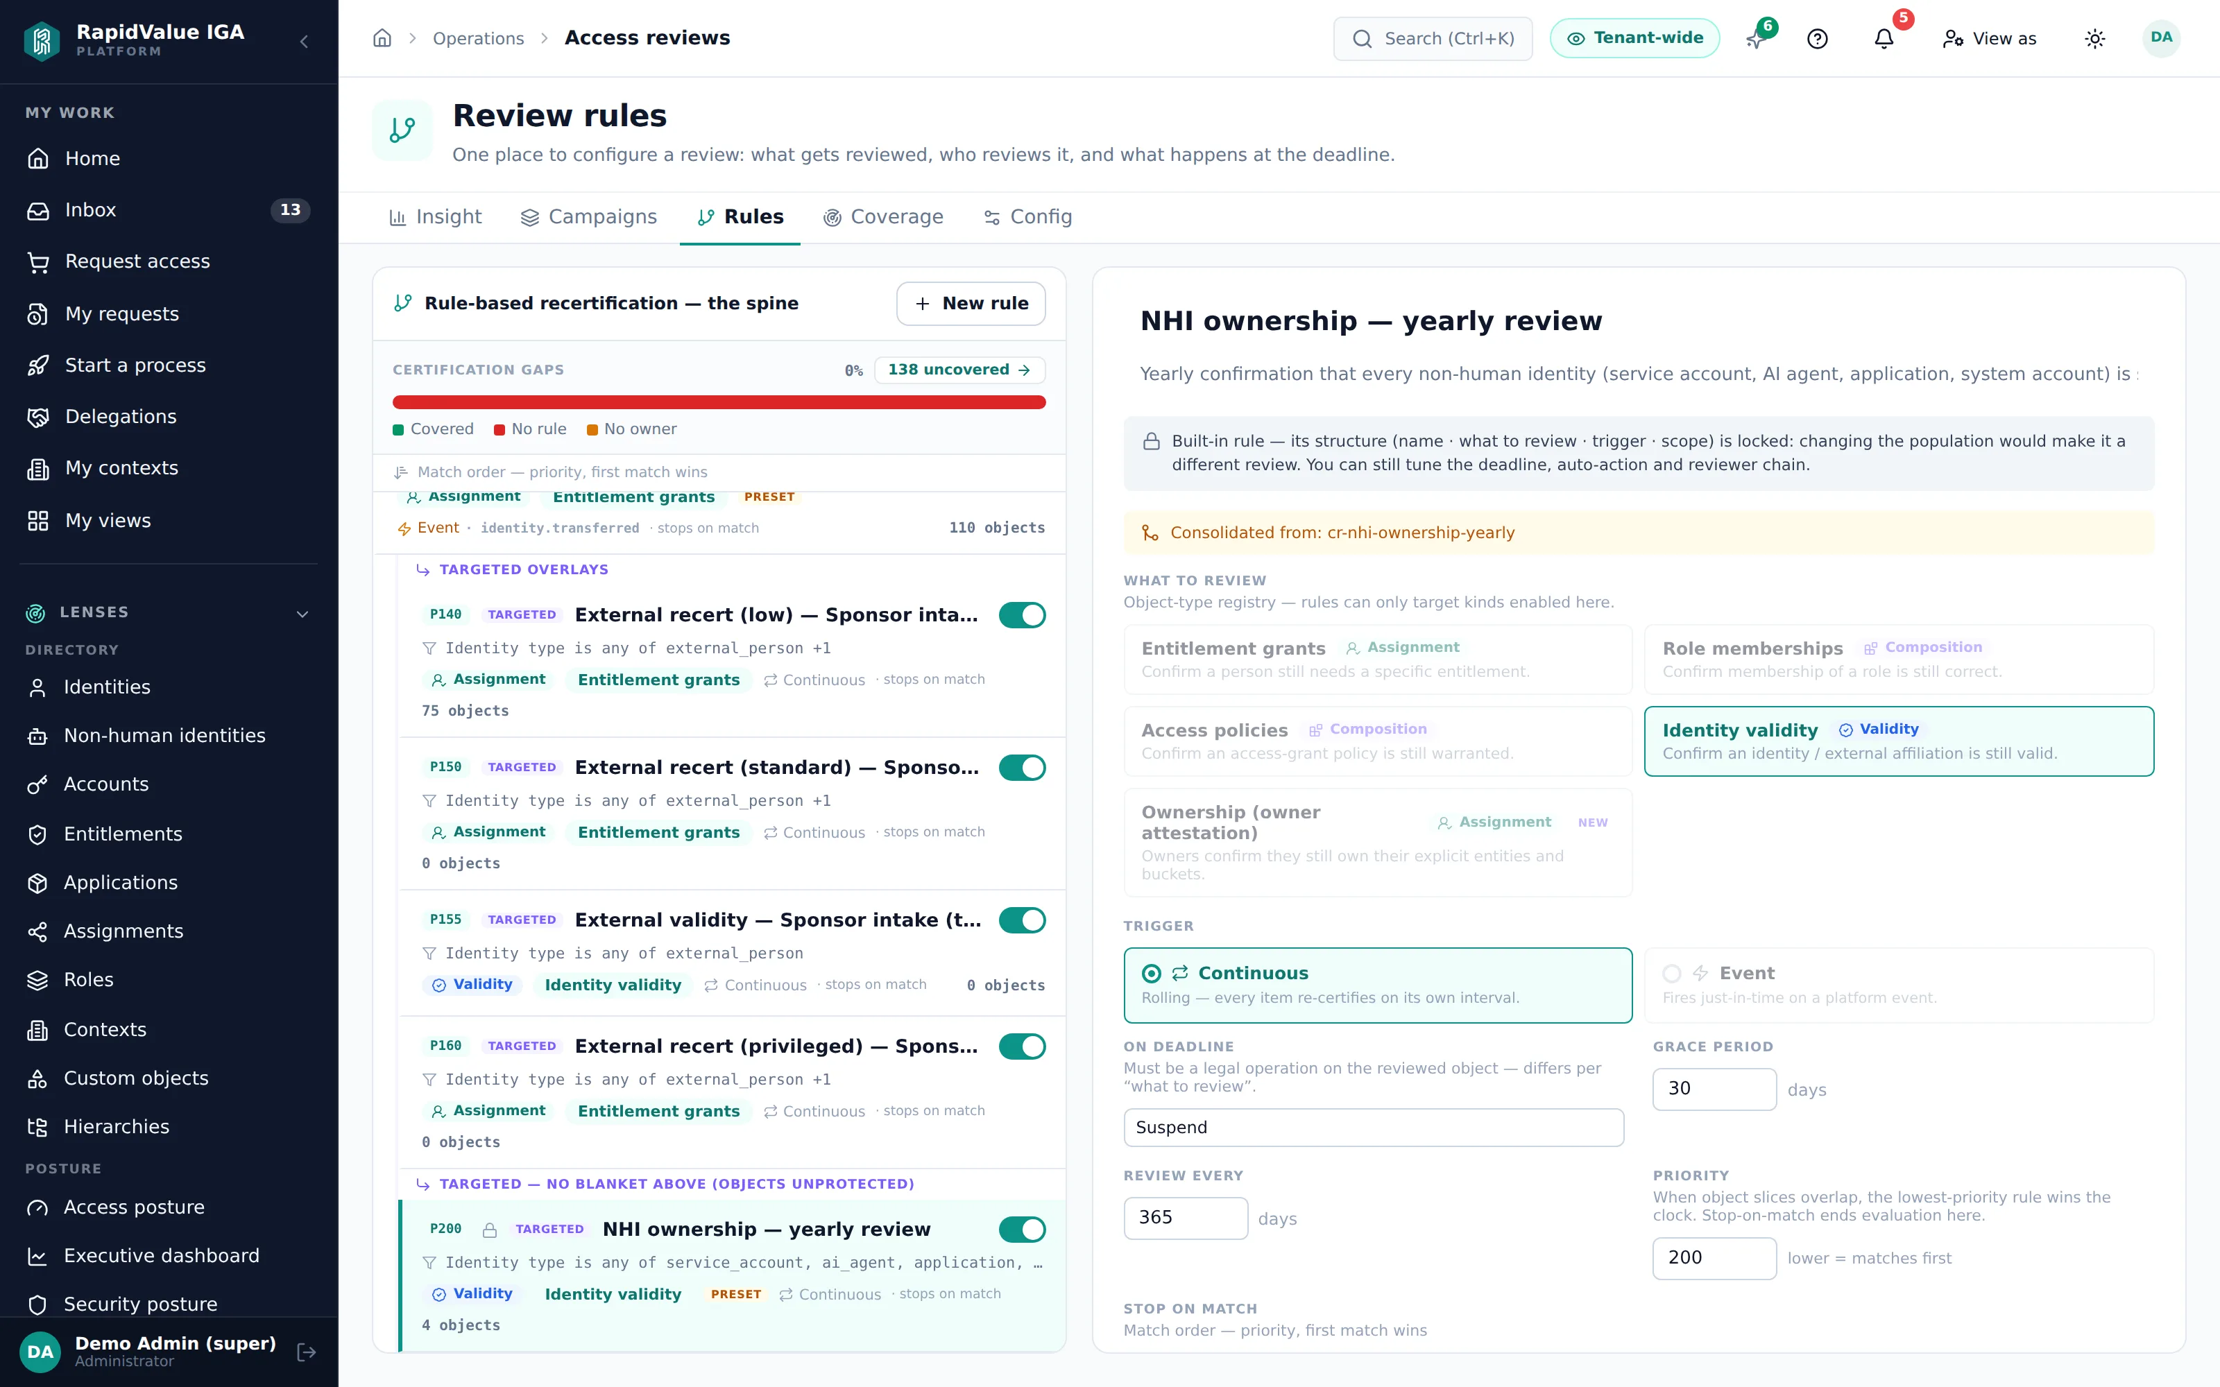Viewport: 2220px width, 1387px height.
Task: Click the Priority 200 input field
Action: (x=1714, y=1257)
